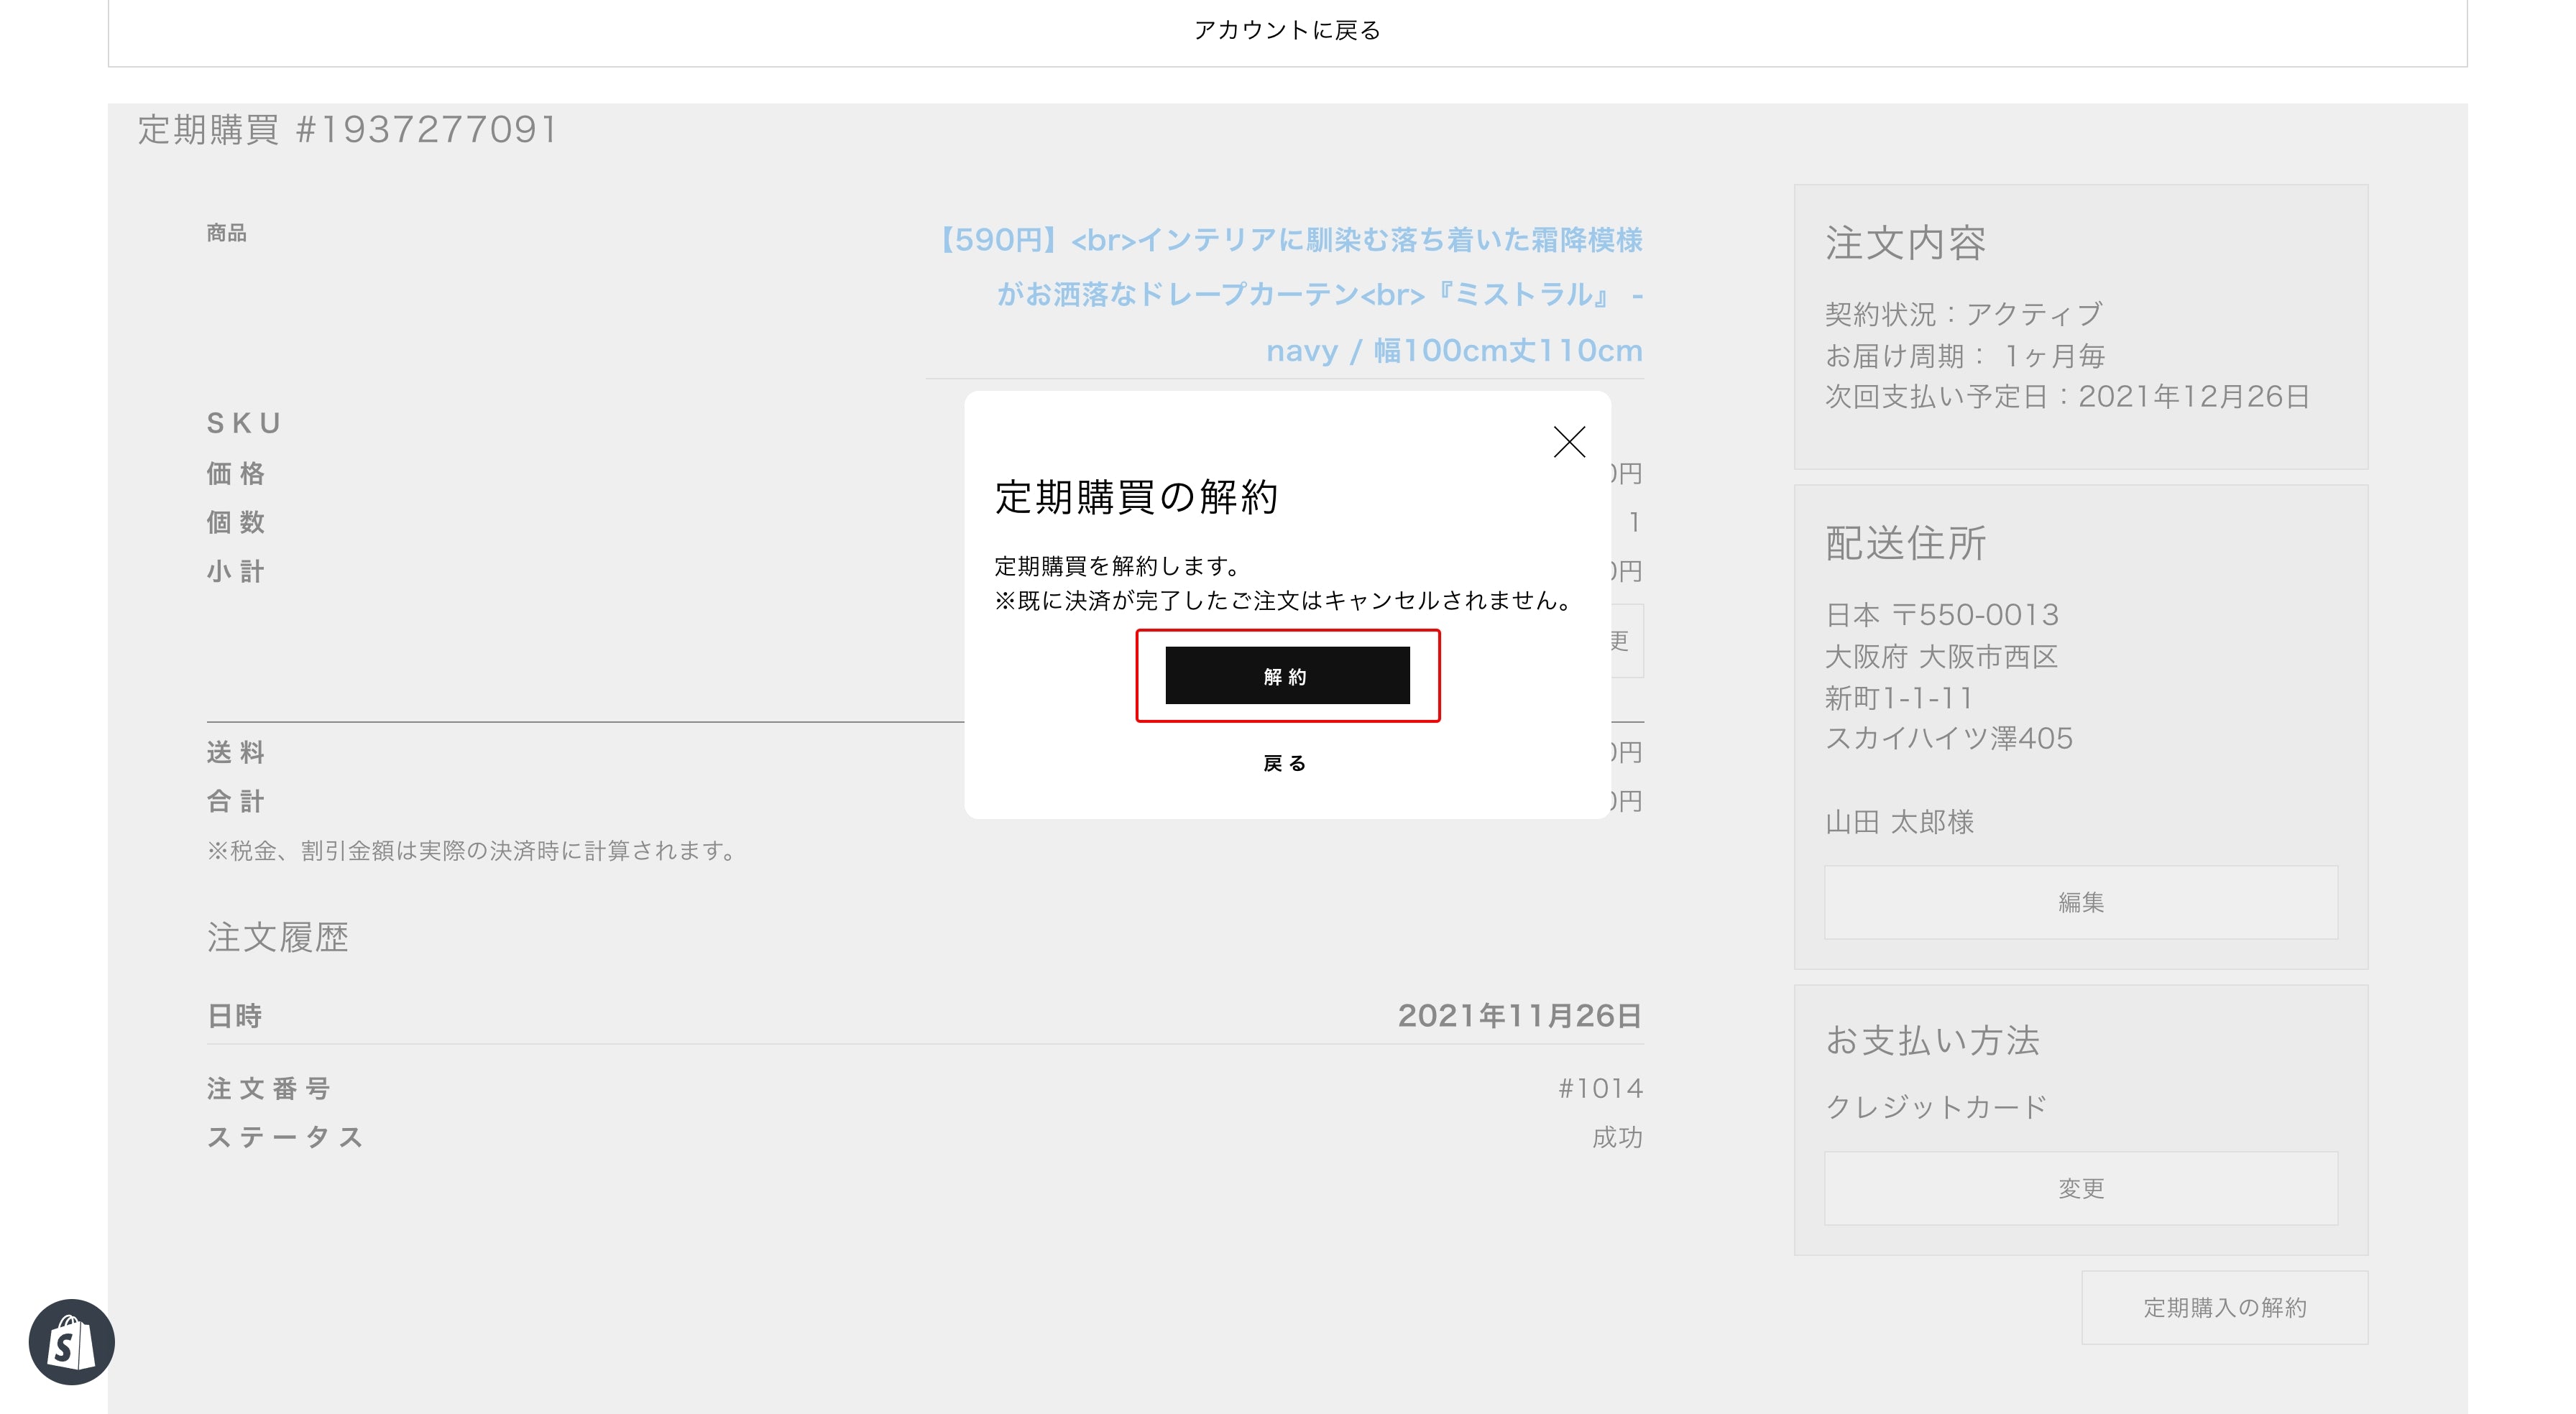Select the subscription heading #1937277091
Viewport: 2576px width, 1414px height.
pos(347,130)
